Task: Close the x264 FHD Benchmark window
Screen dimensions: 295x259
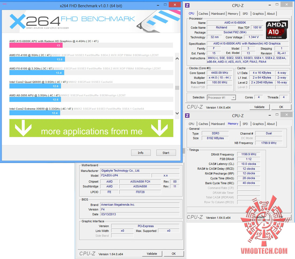Action: tap(175, 5)
